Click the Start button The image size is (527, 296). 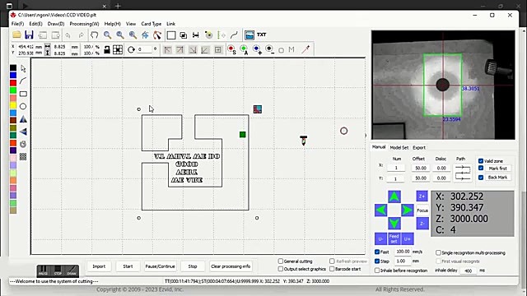128,266
